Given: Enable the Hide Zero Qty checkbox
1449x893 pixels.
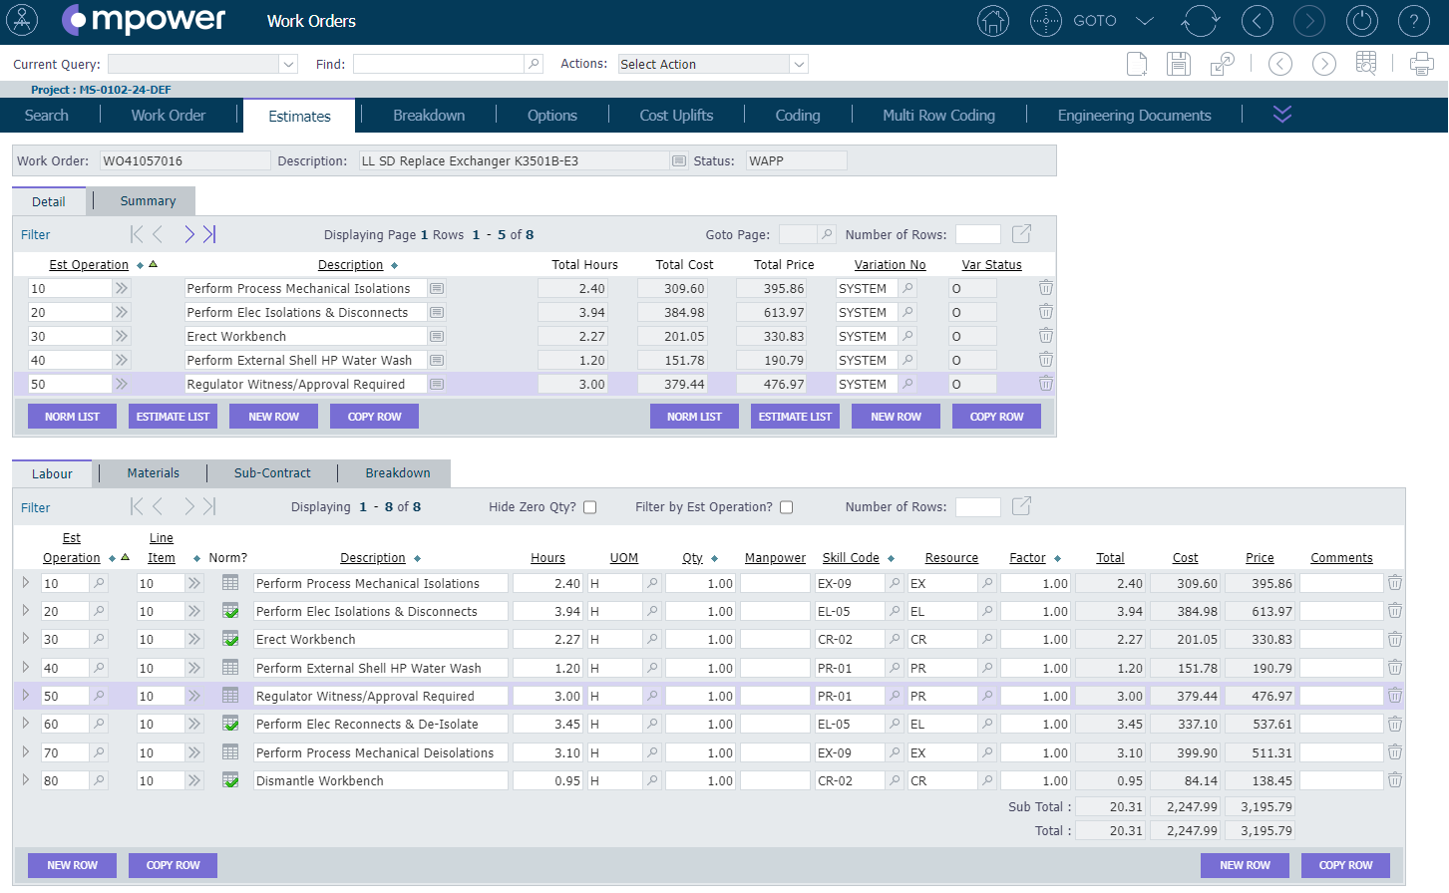Looking at the screenshot, I should coord(589,507).
